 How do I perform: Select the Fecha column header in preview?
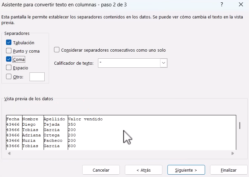(x=13, y=119)
